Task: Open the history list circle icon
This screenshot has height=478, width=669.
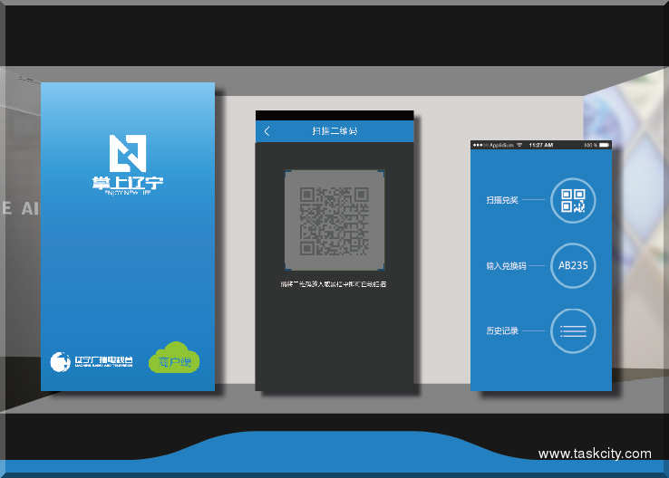Action: [x=573, y=331]
